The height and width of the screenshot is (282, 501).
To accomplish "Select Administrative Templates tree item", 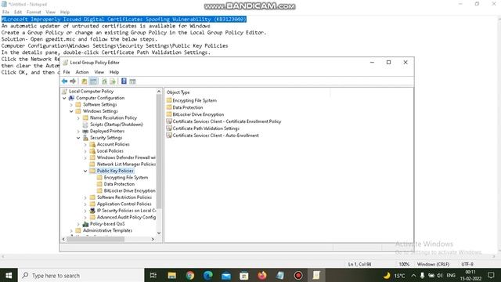I will [107, 230].
